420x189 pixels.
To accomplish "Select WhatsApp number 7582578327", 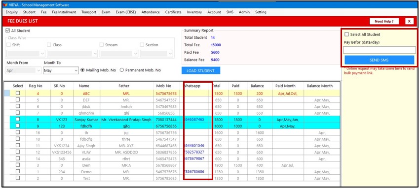I will 194,152.
